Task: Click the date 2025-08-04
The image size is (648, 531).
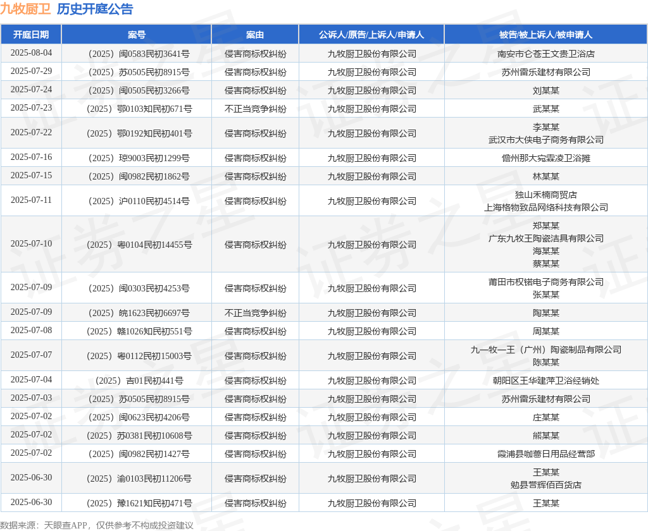Action: coord(31,53)
